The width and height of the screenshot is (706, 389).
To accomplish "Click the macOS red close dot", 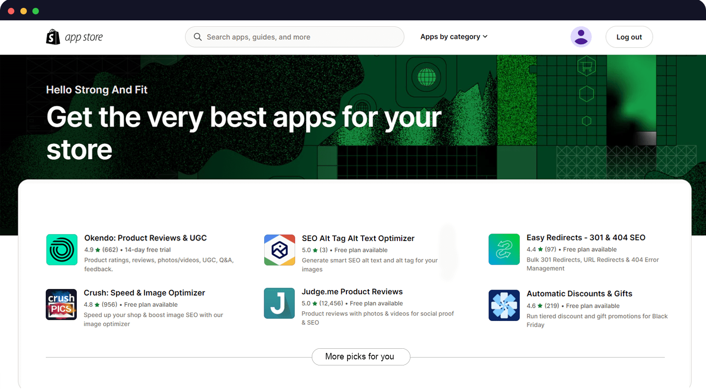I will [11, 11].
